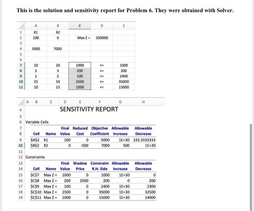Viewport: 254px width, 211px height.
Task: Click the reduced cost value -500
Action: pos(85,145)
